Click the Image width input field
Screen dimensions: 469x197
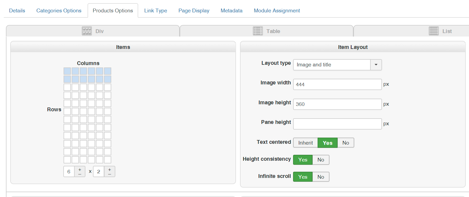tap(337, 84)
